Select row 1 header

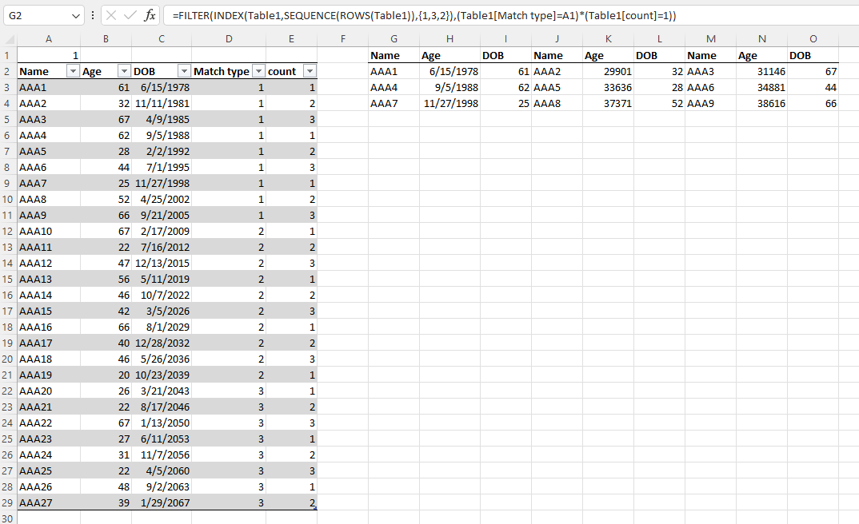(x=8, y=55)
